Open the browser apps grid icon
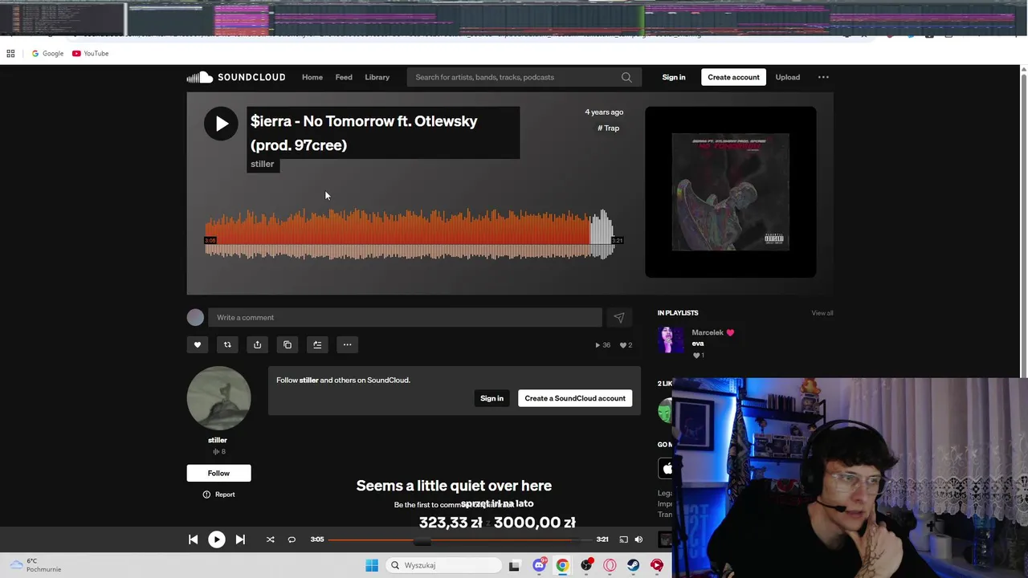1028x578 pixels. (10, 54)
